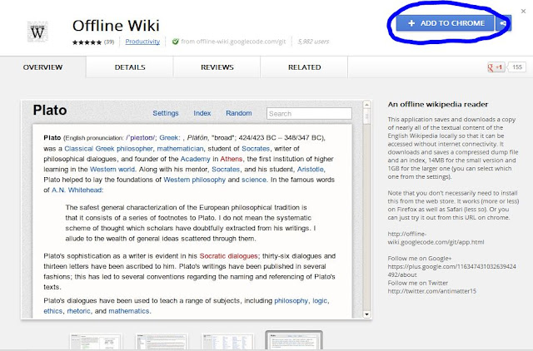
Task: Select the fourth highlighted screenshot thumbnail
Action: click(294, 341)
